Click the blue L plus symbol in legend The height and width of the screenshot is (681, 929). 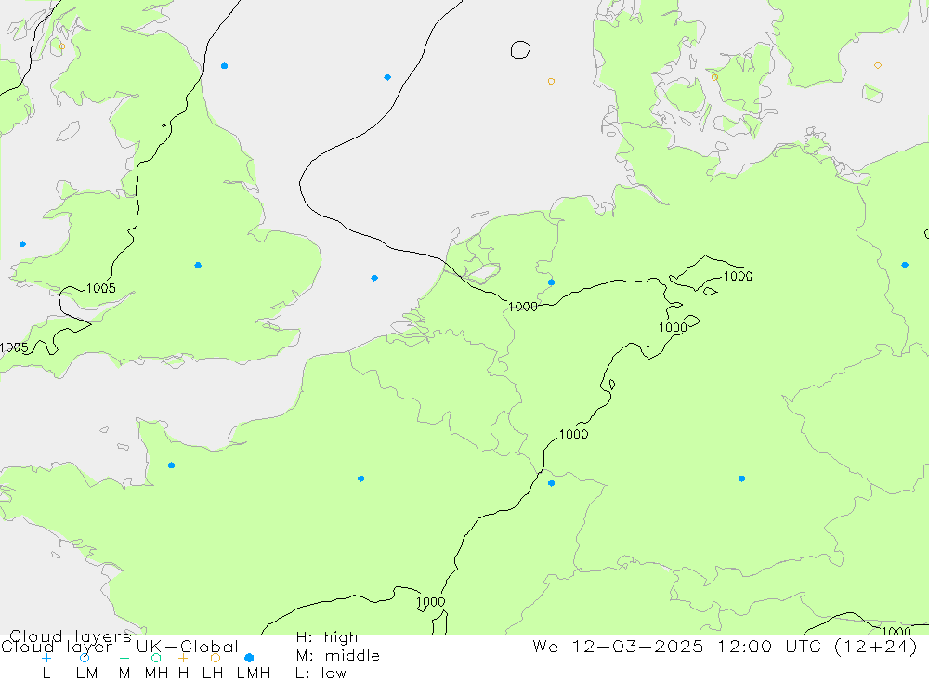[46, 658]
